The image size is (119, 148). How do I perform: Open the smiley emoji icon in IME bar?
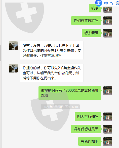[117, 3]
